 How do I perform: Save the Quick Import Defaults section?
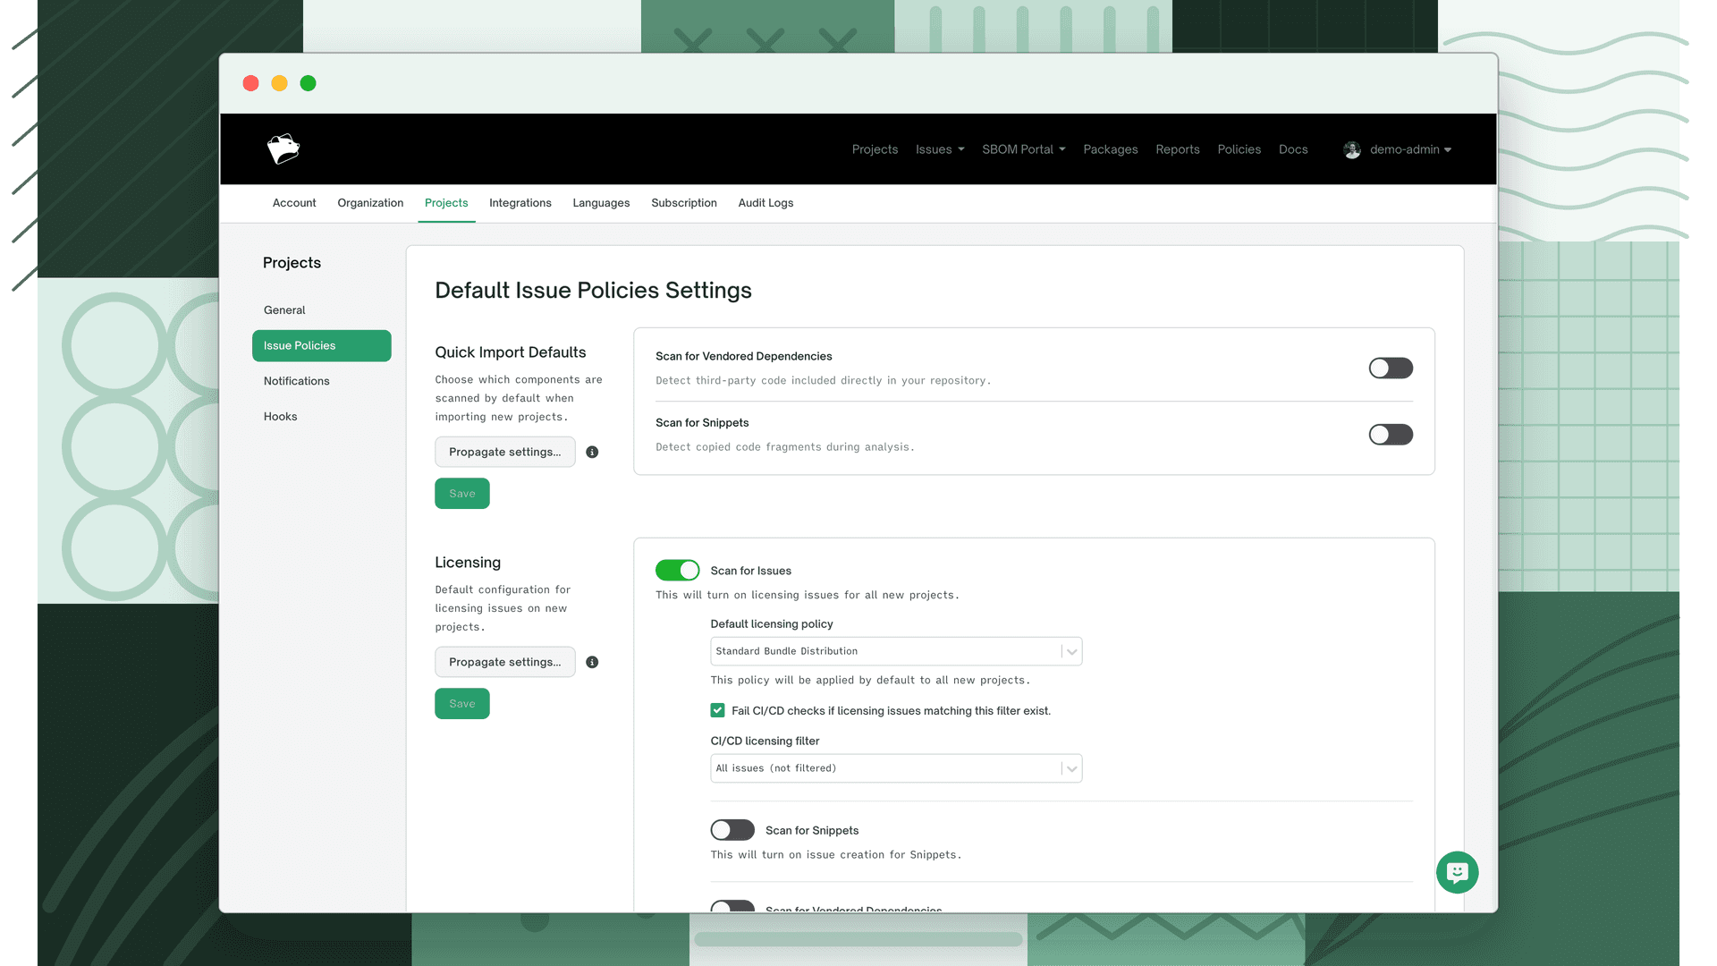[462, 494]
